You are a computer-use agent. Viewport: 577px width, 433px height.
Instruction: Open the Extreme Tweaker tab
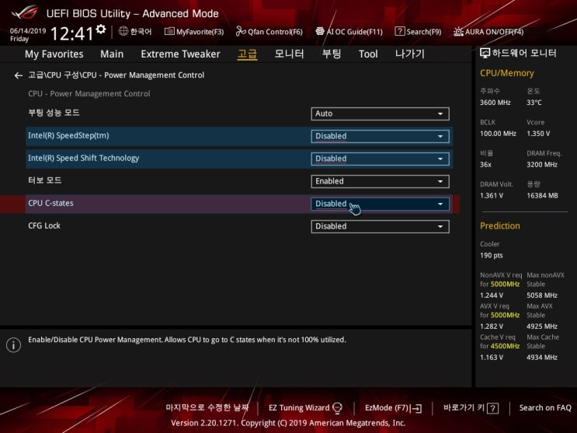coord(180,54)
